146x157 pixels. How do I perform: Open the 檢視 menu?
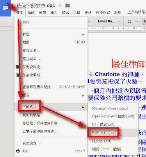(x=43, y=13)
